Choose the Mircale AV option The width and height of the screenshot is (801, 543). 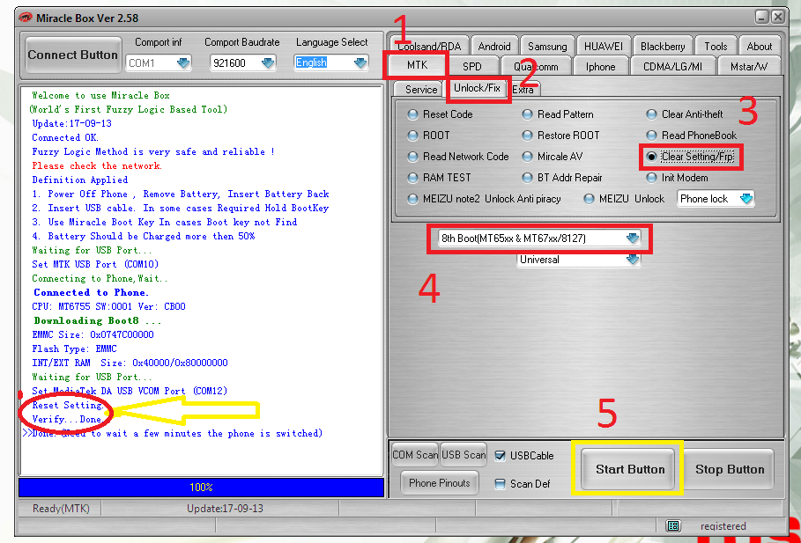click(x=553, y=157)
